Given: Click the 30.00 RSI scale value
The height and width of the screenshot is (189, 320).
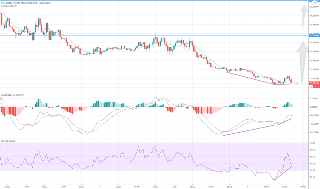Looking at the screenshot, I should tap(313, 170).
